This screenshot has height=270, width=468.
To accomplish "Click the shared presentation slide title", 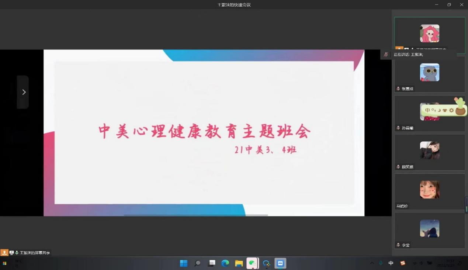I will click(204, 132).
